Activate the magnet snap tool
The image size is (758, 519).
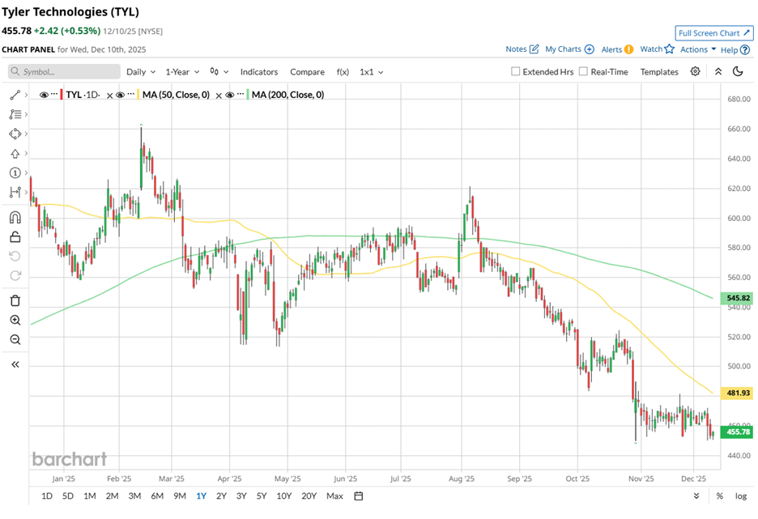[15, 217]
